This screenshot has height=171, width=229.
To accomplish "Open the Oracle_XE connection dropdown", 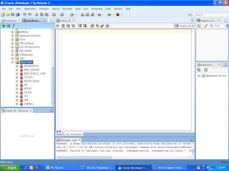I will point(184,26).
